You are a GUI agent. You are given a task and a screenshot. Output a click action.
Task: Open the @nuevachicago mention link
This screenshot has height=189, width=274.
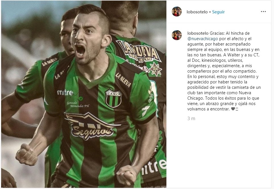click(x=202, y=39)
